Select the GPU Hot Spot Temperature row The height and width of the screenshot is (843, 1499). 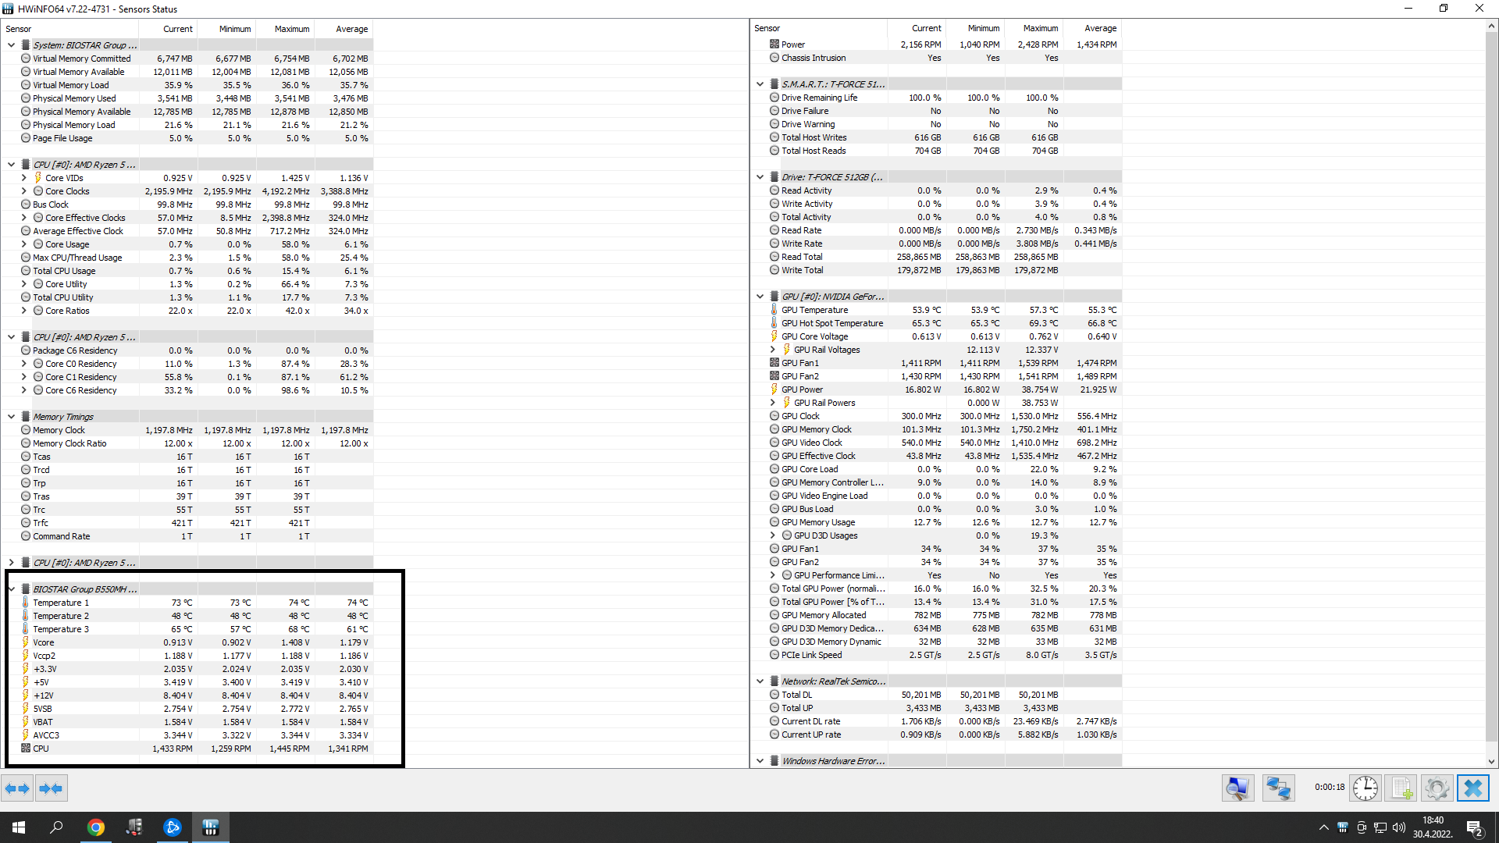click(x=832, y=323)
